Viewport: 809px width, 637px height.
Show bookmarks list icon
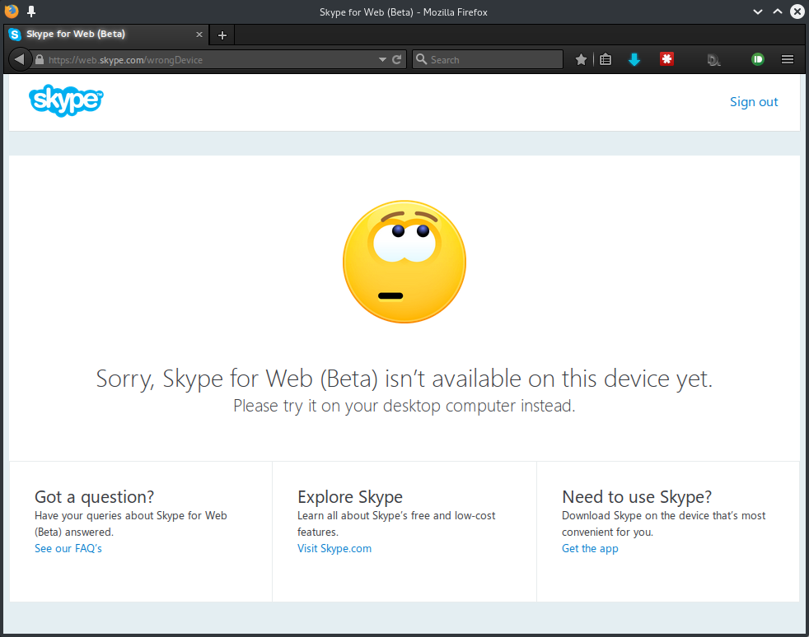(x=606, y=60)
